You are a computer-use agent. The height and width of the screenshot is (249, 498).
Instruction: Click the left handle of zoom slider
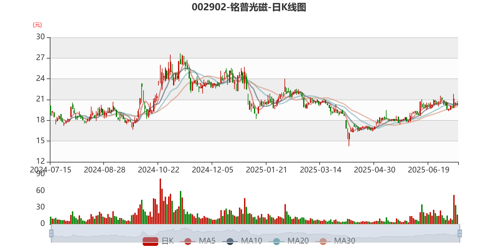pyautogui.click(x=51, y=233)
